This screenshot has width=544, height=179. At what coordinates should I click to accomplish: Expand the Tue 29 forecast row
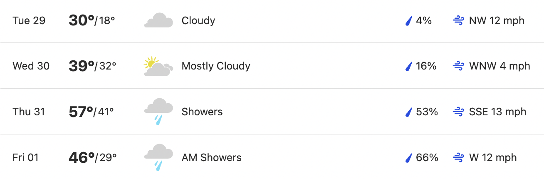click(272, 21)
